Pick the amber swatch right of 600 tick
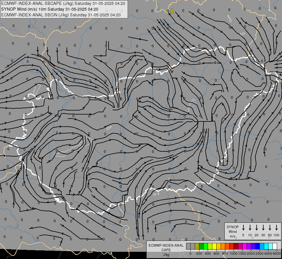The height and width of the screenshot is (259, 282). [x=219, y=246]
